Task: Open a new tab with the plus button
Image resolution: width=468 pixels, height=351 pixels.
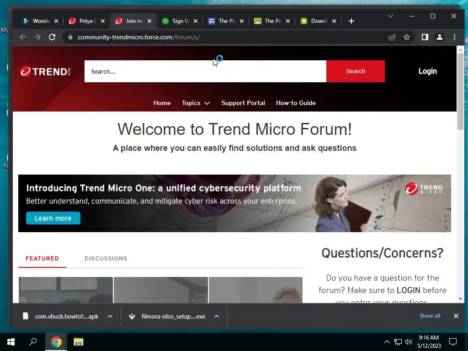Action: (x=351, y=21)
